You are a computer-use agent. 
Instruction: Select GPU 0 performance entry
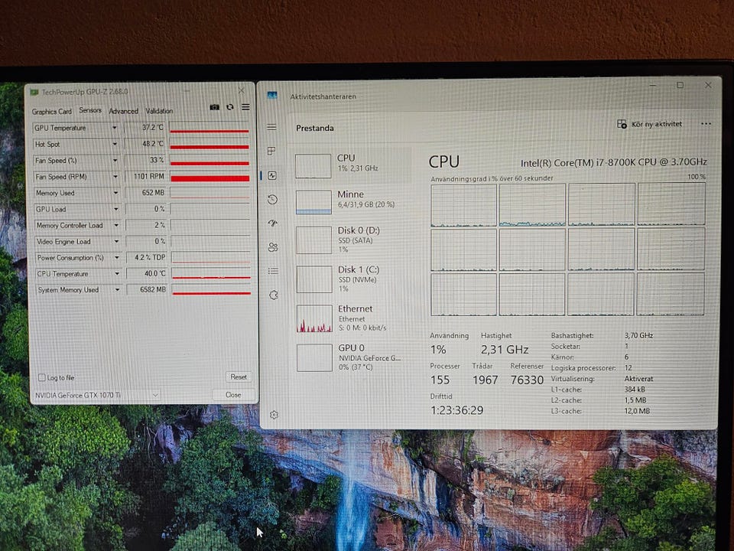[x=352, y=357]
